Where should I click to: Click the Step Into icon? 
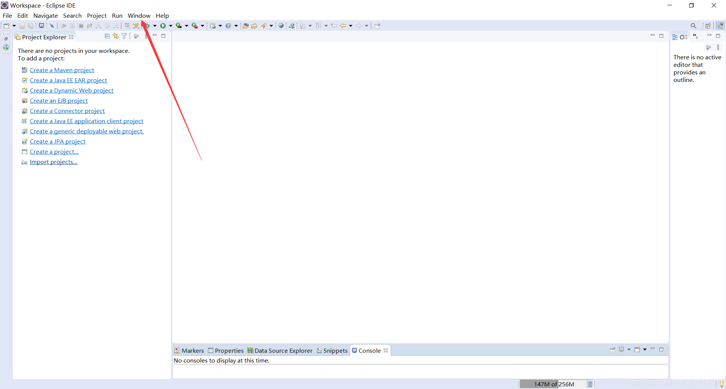tap(98, 26)
